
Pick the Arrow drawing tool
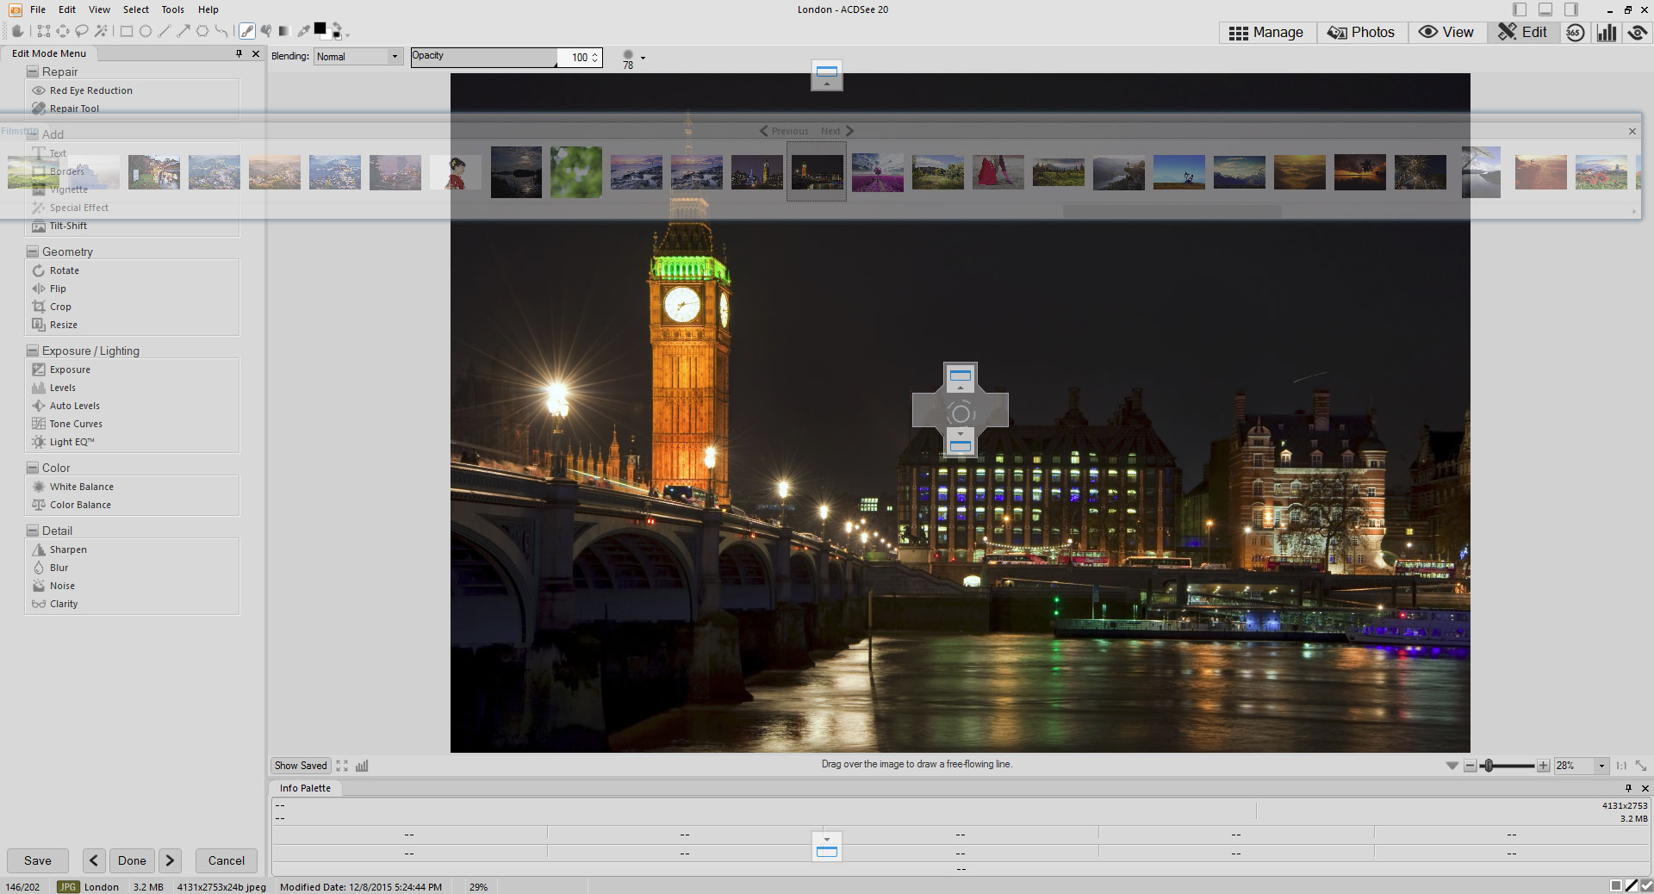pos(183,31)
